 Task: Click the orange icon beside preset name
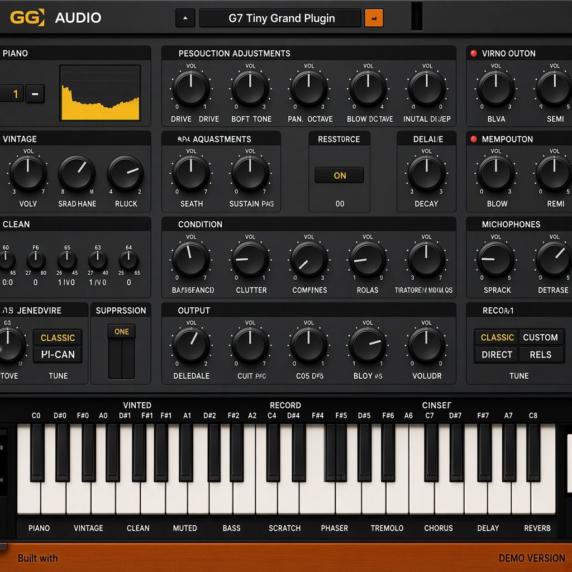click(x=374, y=18)
